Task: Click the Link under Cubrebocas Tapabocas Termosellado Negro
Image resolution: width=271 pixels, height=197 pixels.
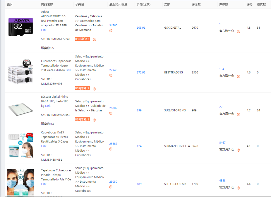Action: tap(68, 70)
